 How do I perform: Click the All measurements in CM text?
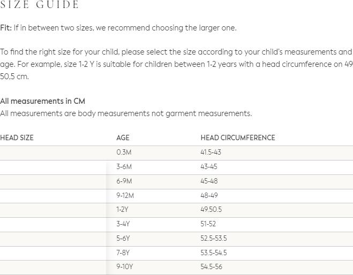[42, 101]
